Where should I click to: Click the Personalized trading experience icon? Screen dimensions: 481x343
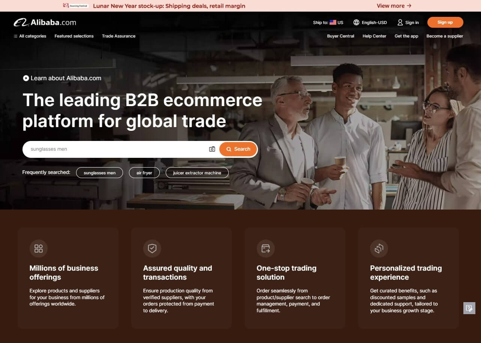(379, 249)
